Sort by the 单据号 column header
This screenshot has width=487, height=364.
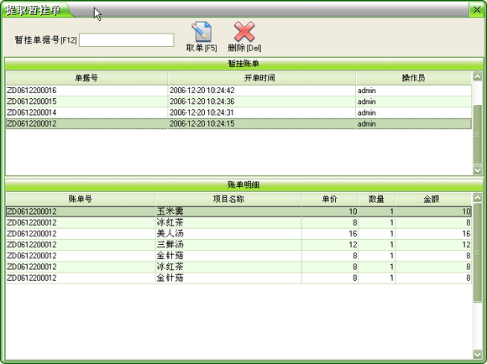tap(86, 78)
